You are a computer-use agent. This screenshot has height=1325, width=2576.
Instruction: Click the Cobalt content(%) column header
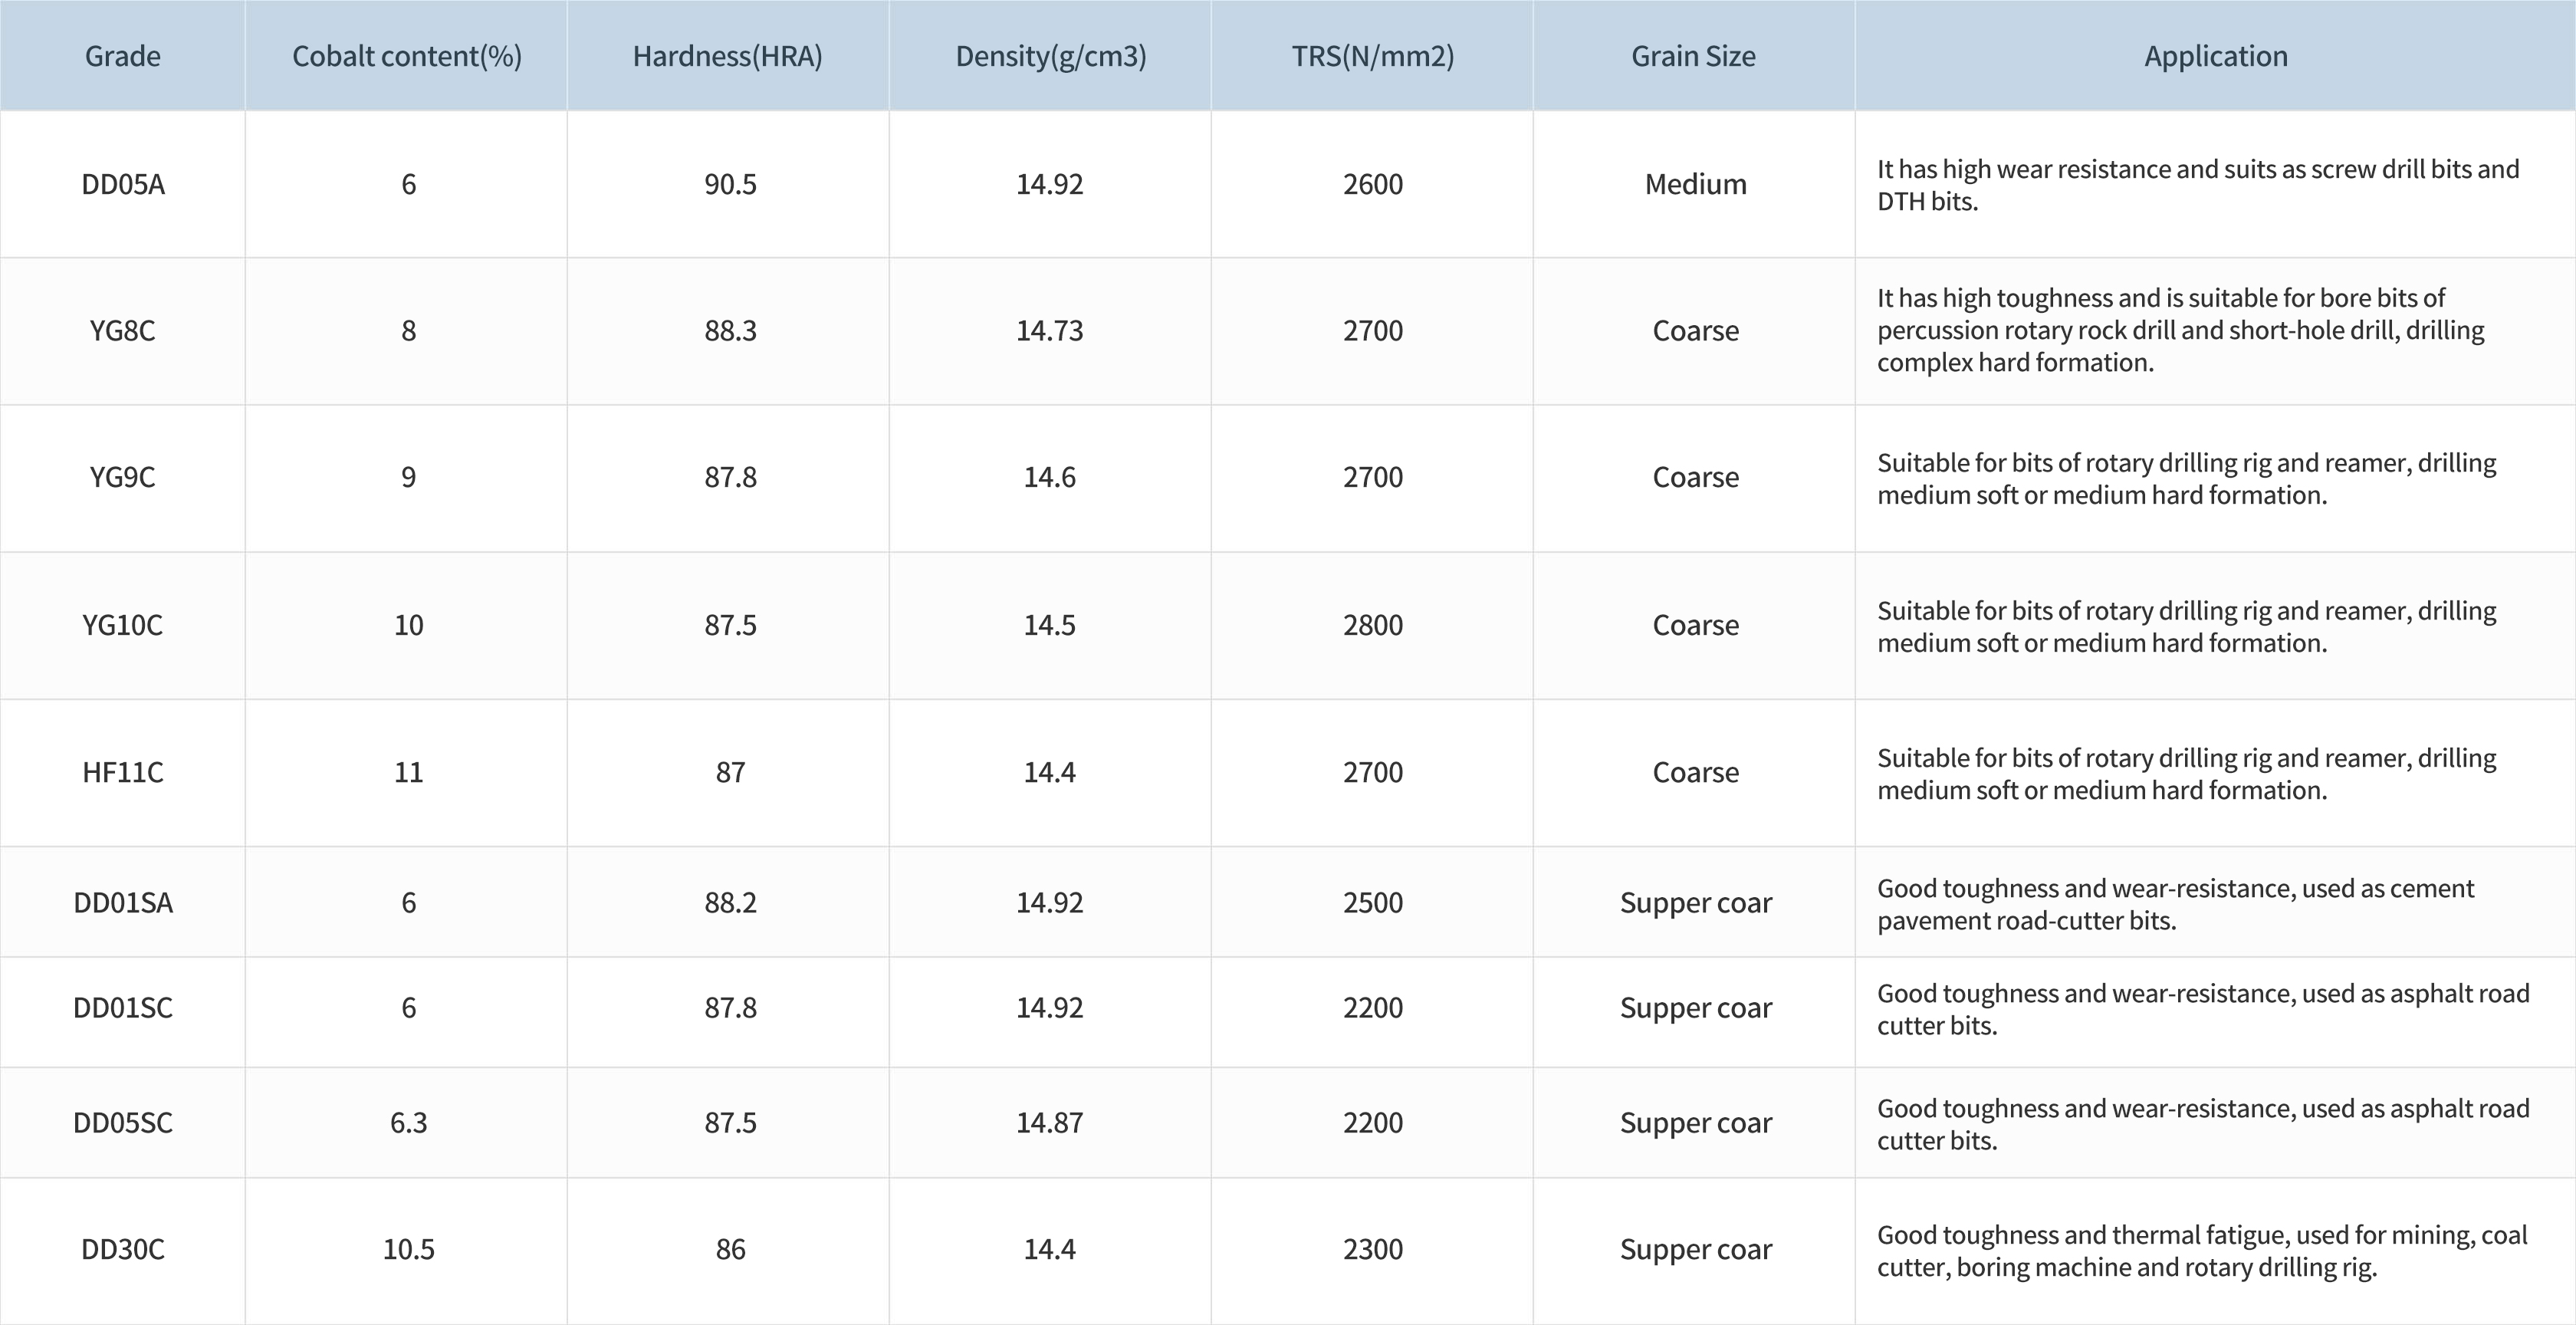pyautogui.click(x=406, y=56)
